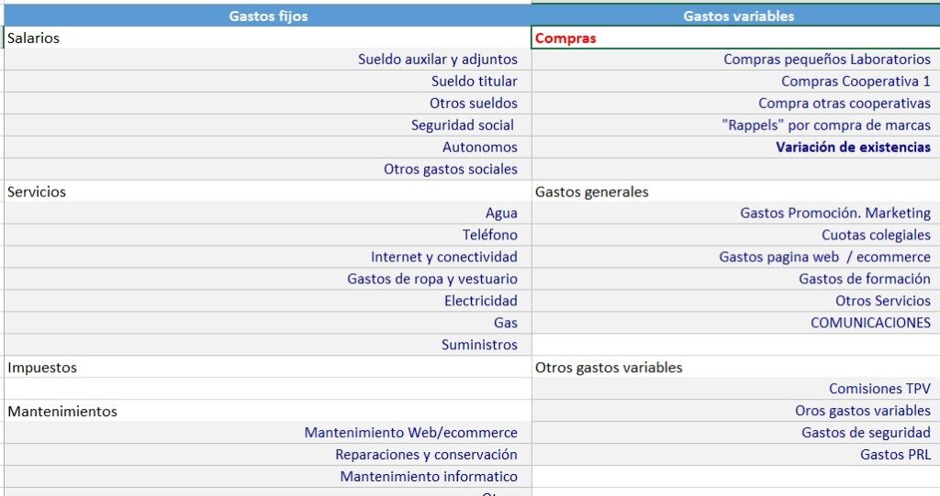The image size is (940, 496).
Task: Select the Impuestos category cell
Action: [x=268, y=368]
